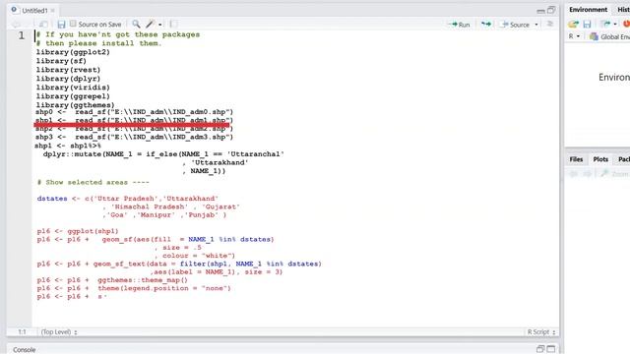This screenshot has width=630, height=354.
Task: Click the library(ggthemes) line
Action: click(x=75, y=105)
